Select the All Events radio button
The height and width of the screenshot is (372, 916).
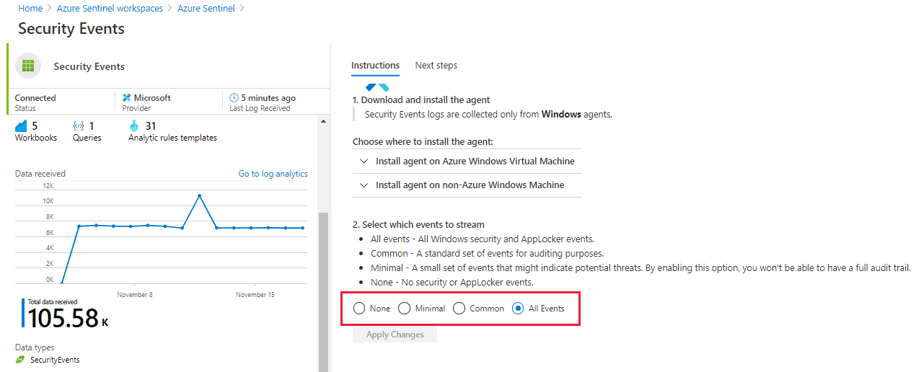[518, 309]
